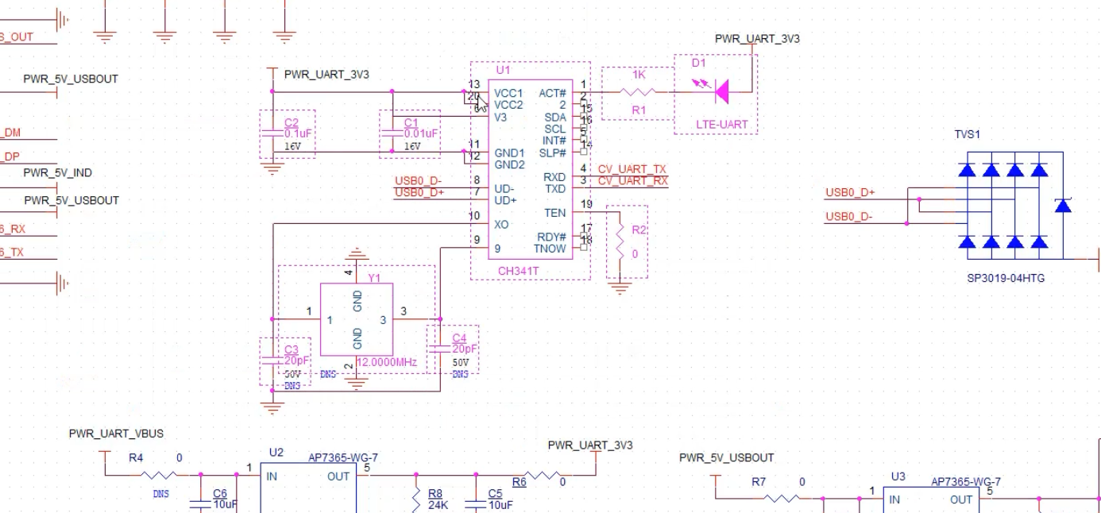The height and width of the screenshot is (513, 1101).
Task: Select the USB0_D+ net label near TVS1
Action: (x=850, y=192)
